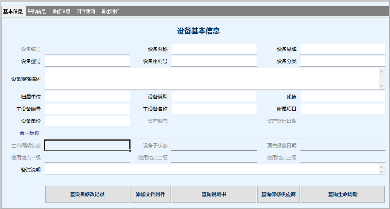Focus the 主设备名称 input field

pyautogui.click(x=214, y=109)
